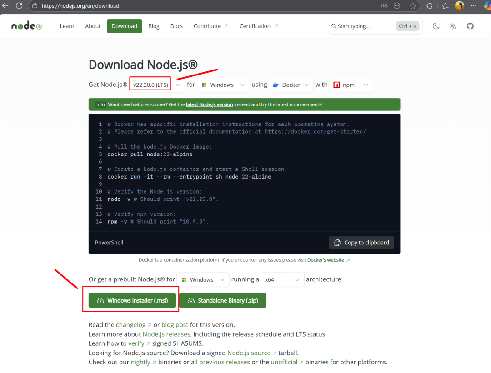Image resolution: width=491 pixels, height=373 pixels.
Task: Click the Info badge in green banner
Action: pos(100,104)
